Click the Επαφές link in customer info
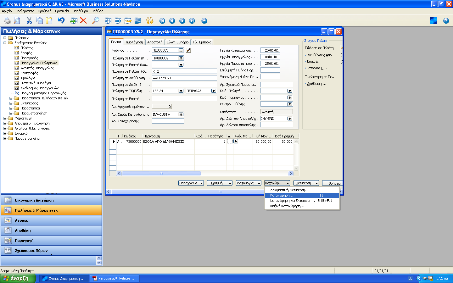 coord(313,62)
